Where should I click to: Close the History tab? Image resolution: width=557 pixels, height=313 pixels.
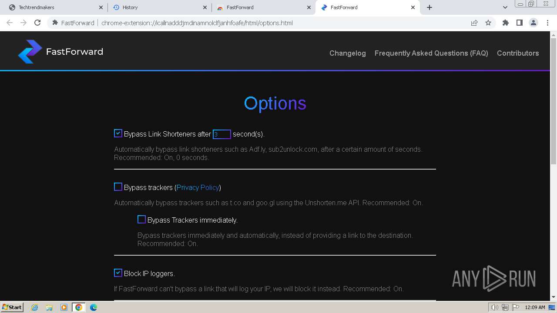tap(205, 7)
